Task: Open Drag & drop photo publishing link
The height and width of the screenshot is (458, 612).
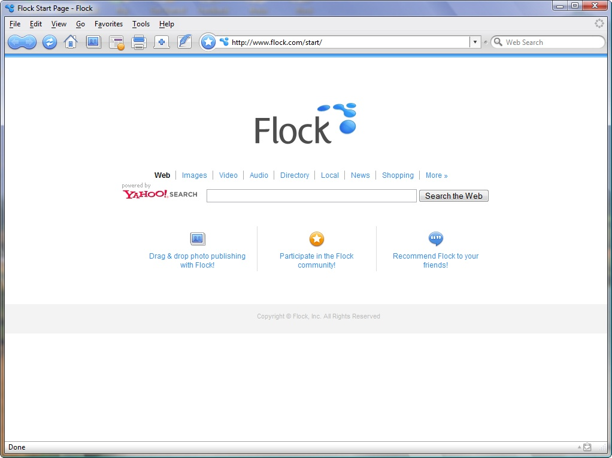Action: pyautogui.click(x=197, y=260)
